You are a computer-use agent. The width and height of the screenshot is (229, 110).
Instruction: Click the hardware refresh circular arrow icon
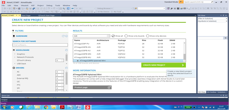[63, 36]
